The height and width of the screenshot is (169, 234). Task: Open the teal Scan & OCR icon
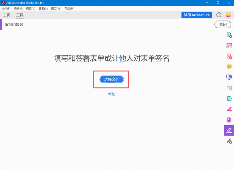(x=229, y=99)
